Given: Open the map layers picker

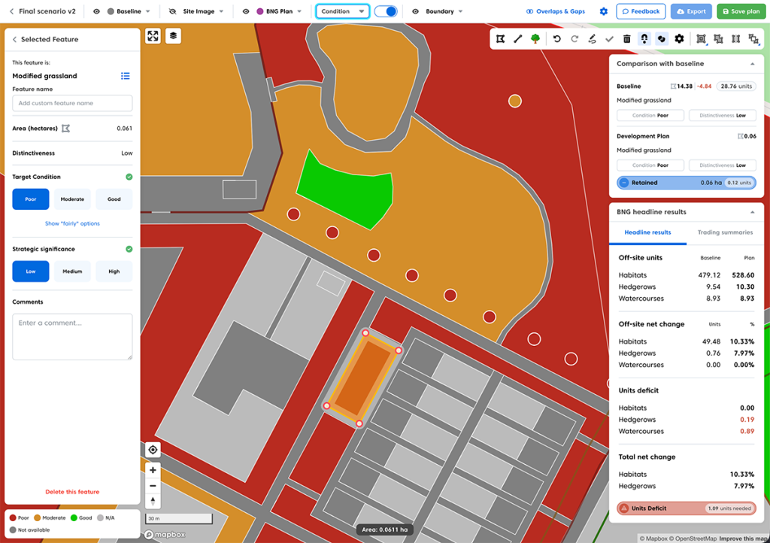Looking at the screenshot, I should click(x=172, y=35).
